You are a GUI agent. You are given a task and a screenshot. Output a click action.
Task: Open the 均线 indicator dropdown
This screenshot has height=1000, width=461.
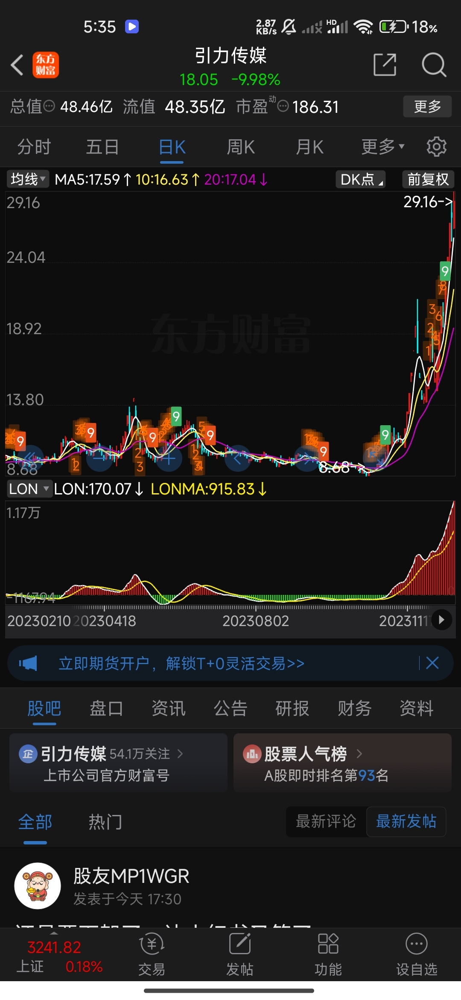pos(28,179)
